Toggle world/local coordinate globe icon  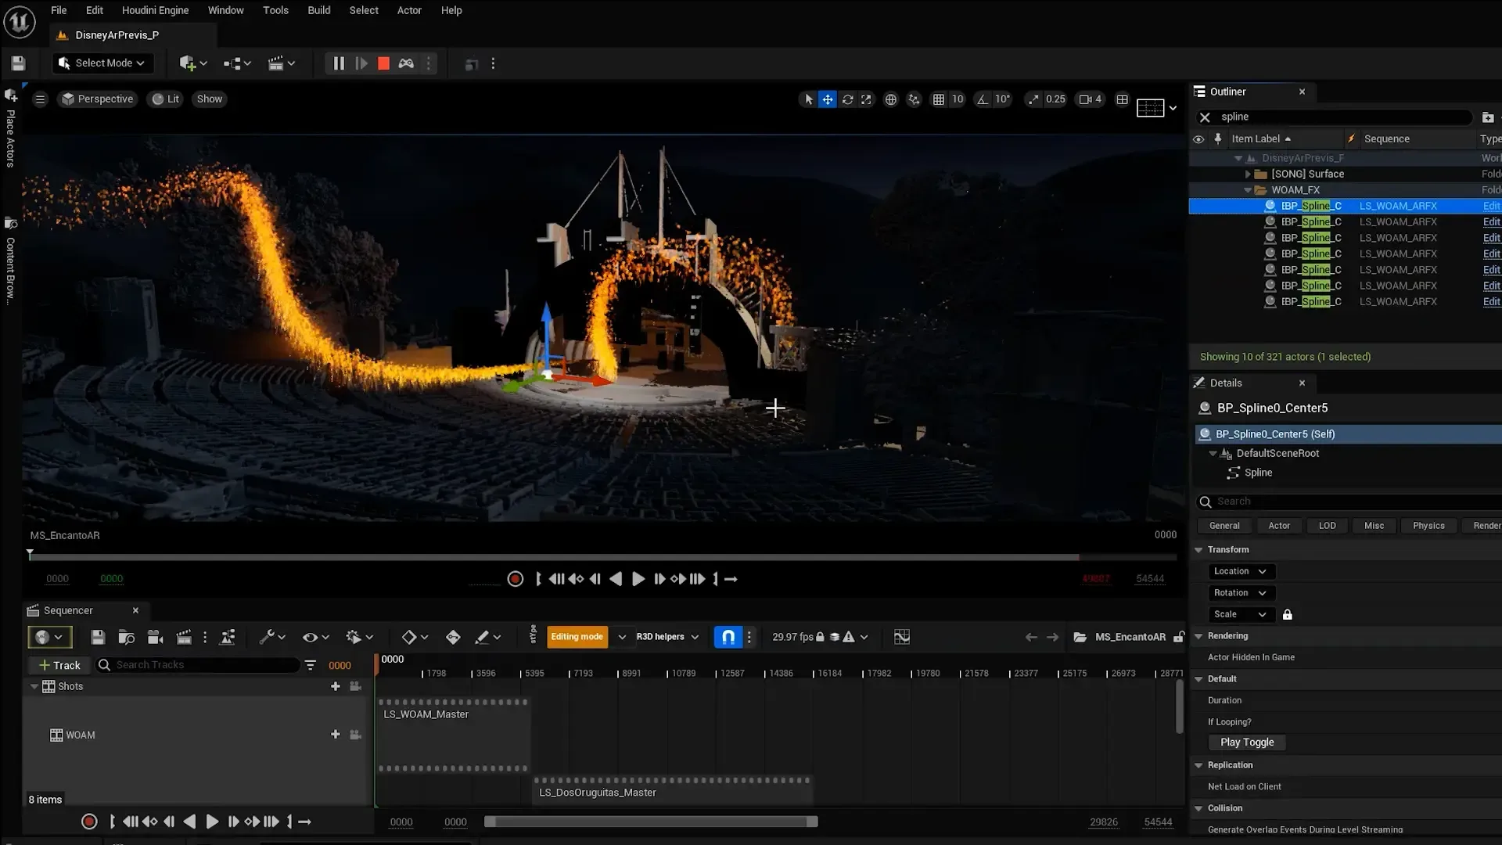coord(890,99)
